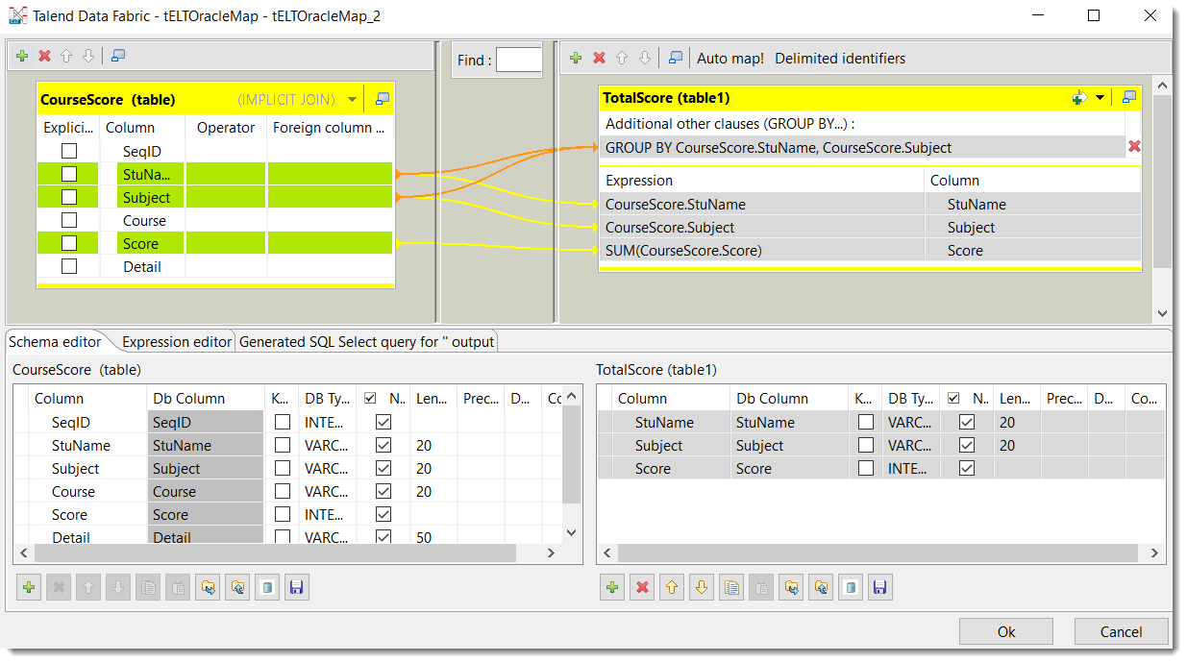Screen dimensions: 1187x663
Task: Minimize the CourseScore table box
Action: coord(383,99)
